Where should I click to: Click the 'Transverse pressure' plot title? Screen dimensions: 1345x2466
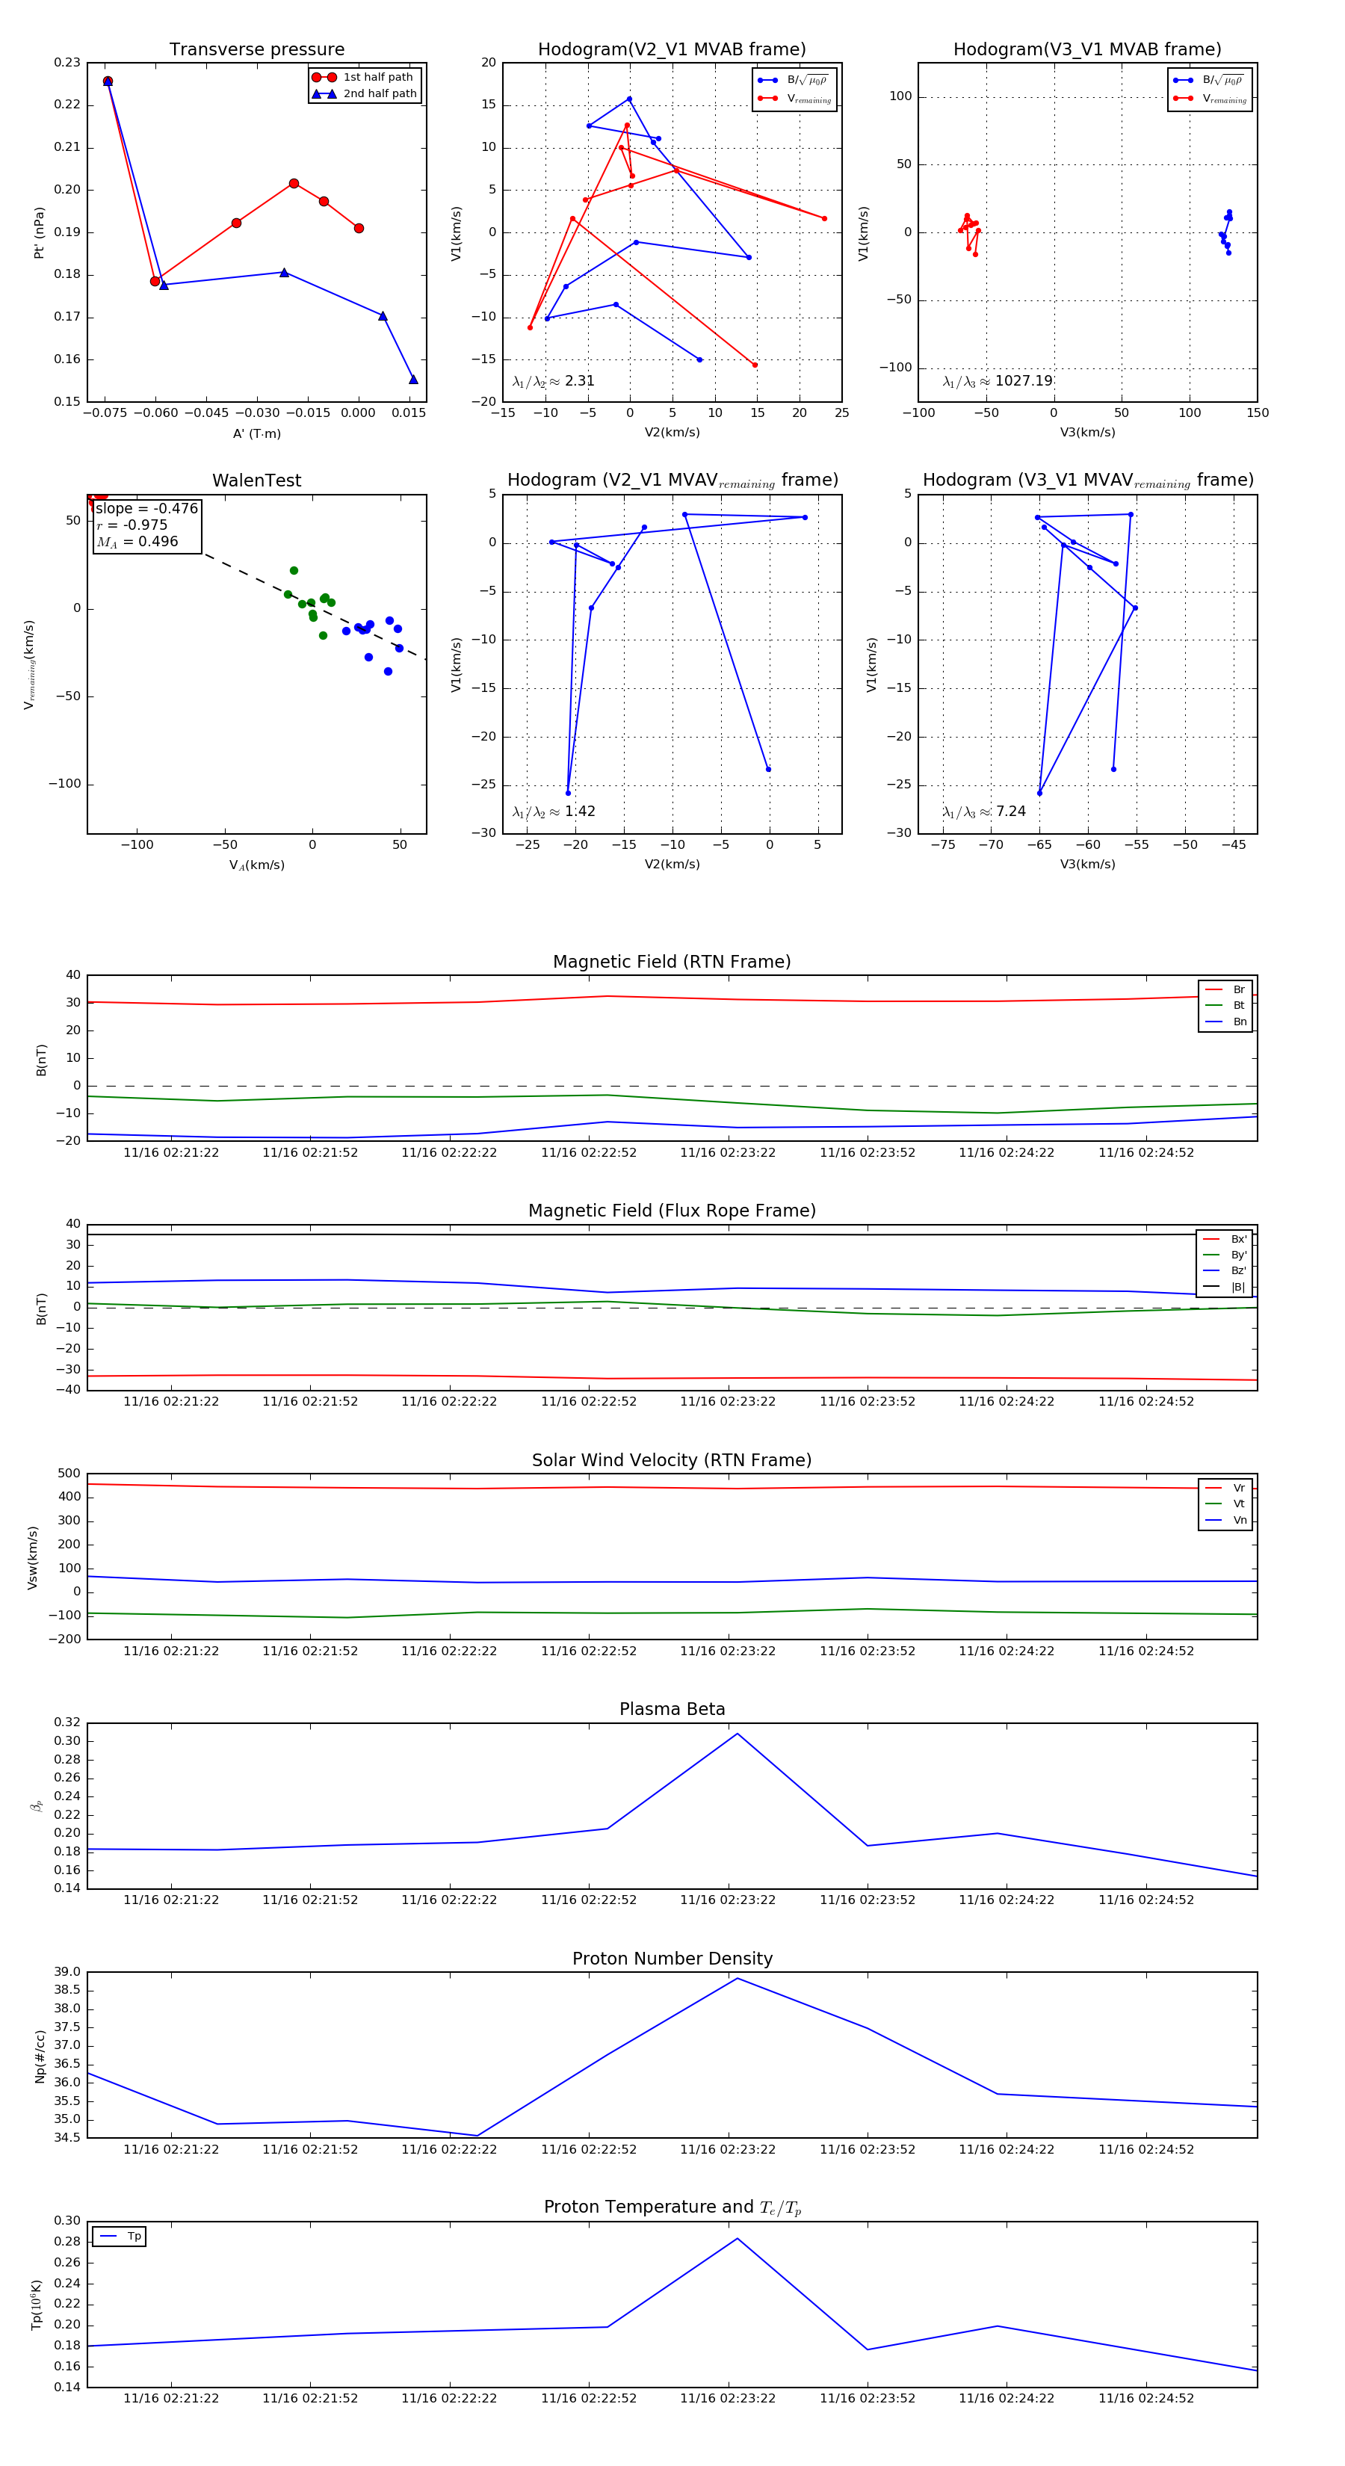256,49
